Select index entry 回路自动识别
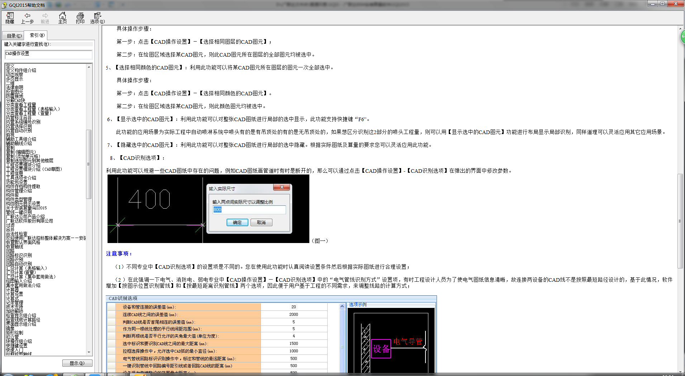 tap(19, 264)
